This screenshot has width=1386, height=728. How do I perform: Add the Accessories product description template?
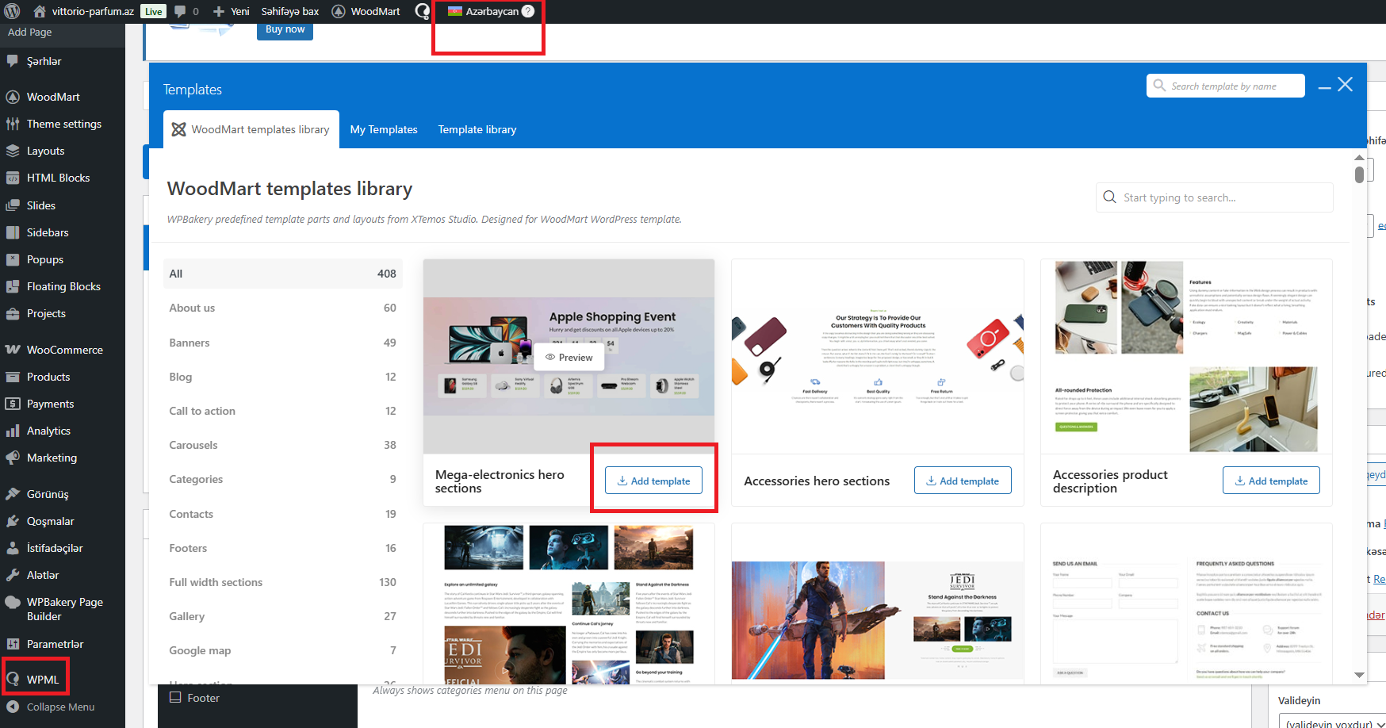(1271, 481)
